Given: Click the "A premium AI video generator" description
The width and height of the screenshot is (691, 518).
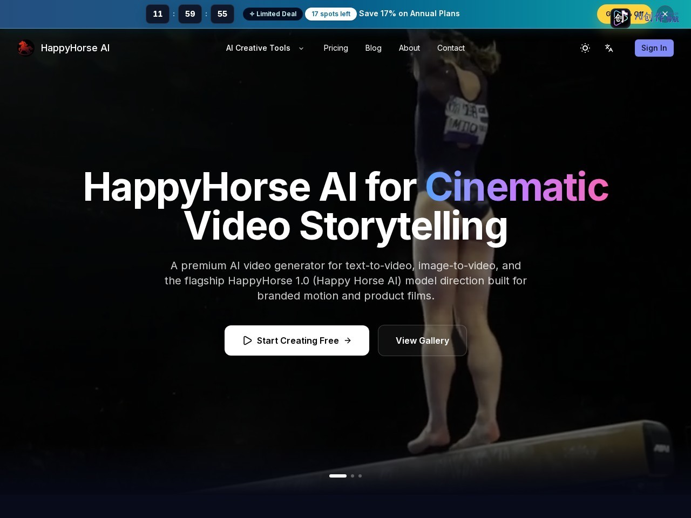Looking at the screenshot, I should (x=345, y=281).
